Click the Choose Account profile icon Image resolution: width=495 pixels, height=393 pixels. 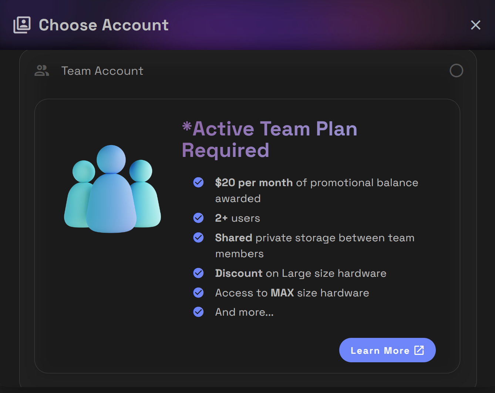pos(22,25)
